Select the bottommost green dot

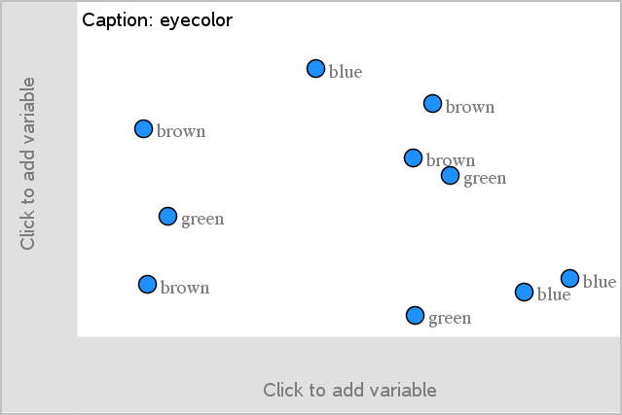[415, 315]
